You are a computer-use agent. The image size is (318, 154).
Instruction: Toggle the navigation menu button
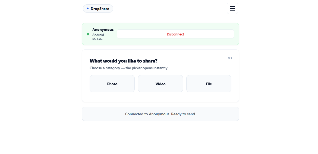[x=232, y=8]
